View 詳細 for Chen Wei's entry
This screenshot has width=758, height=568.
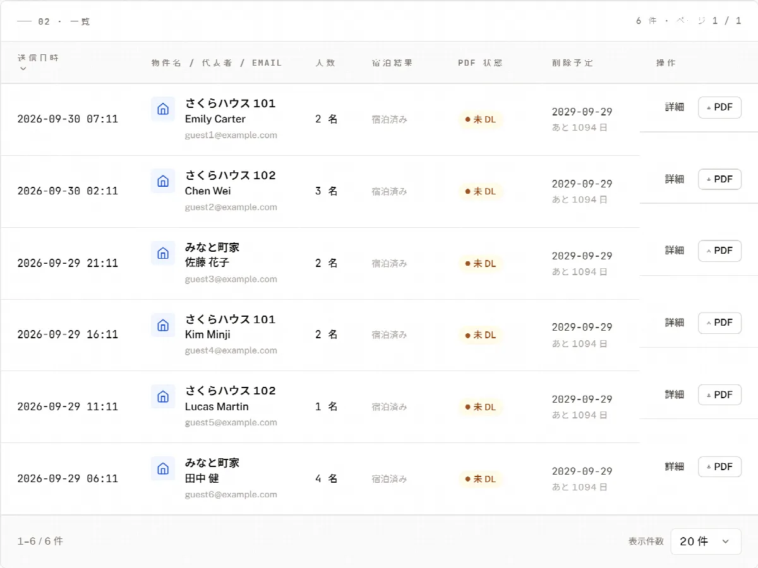[x=675, y=179]
